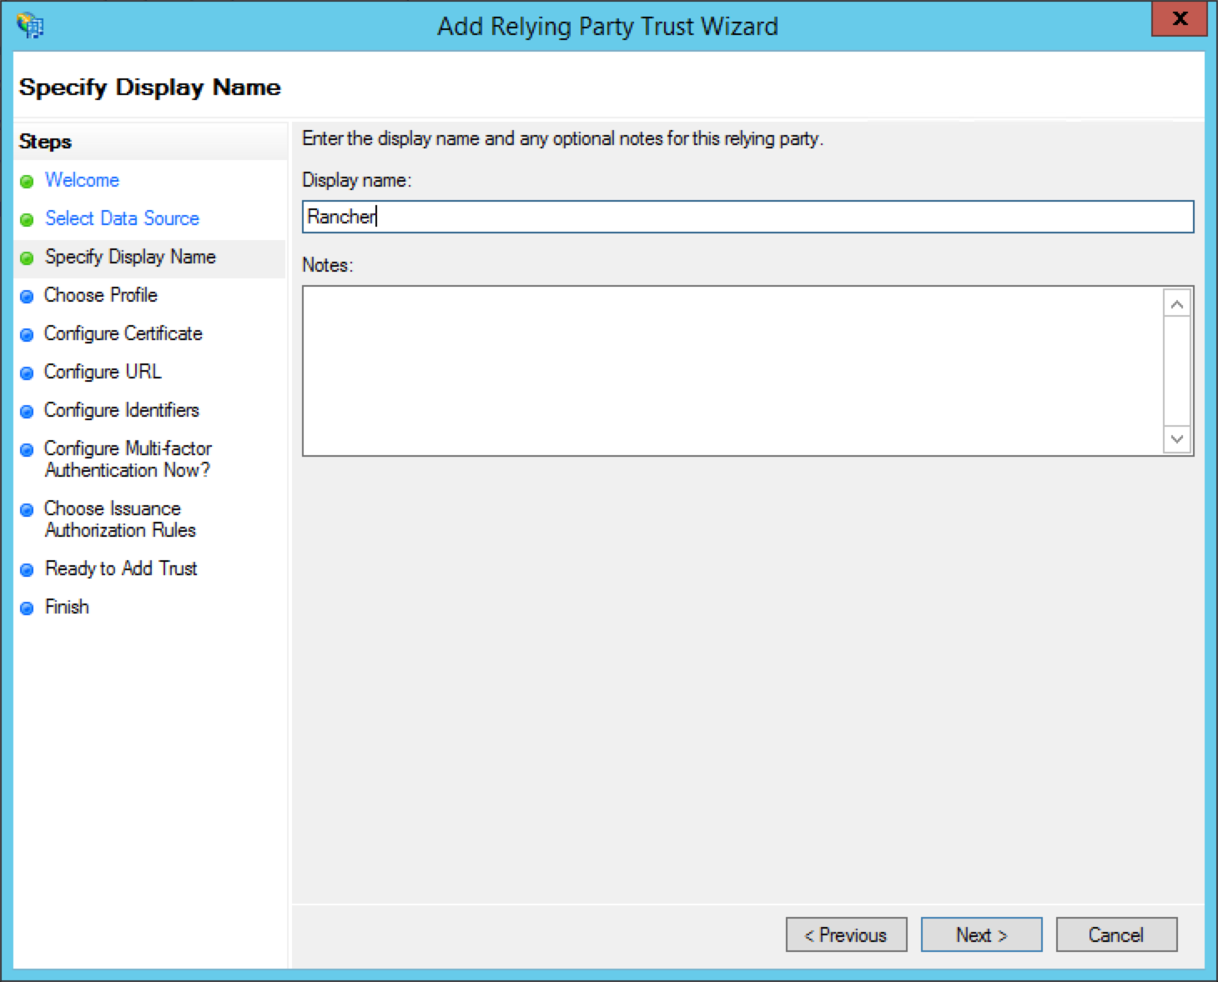1218x982 pixels.
Task: Click the green bullet beside Specify Display Name
Action: tap(27, 258)
